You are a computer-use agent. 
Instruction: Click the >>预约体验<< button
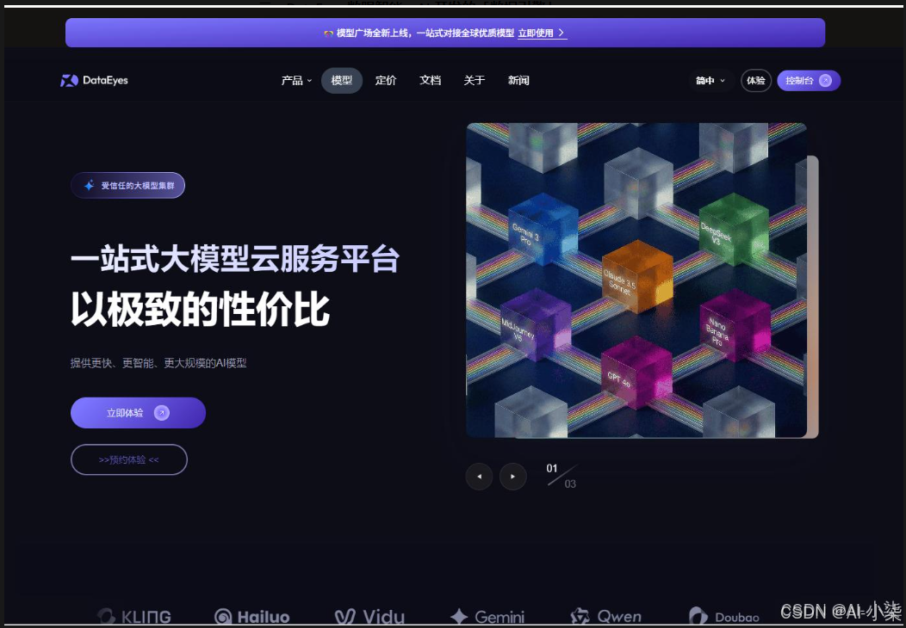[129, 459]
